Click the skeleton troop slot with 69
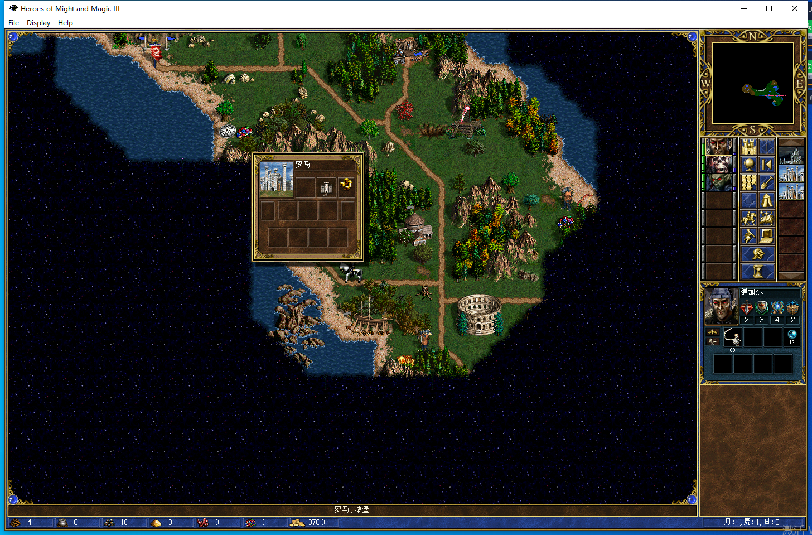The width and height of the screenshot is (812, 535). (x=732, y=338)
